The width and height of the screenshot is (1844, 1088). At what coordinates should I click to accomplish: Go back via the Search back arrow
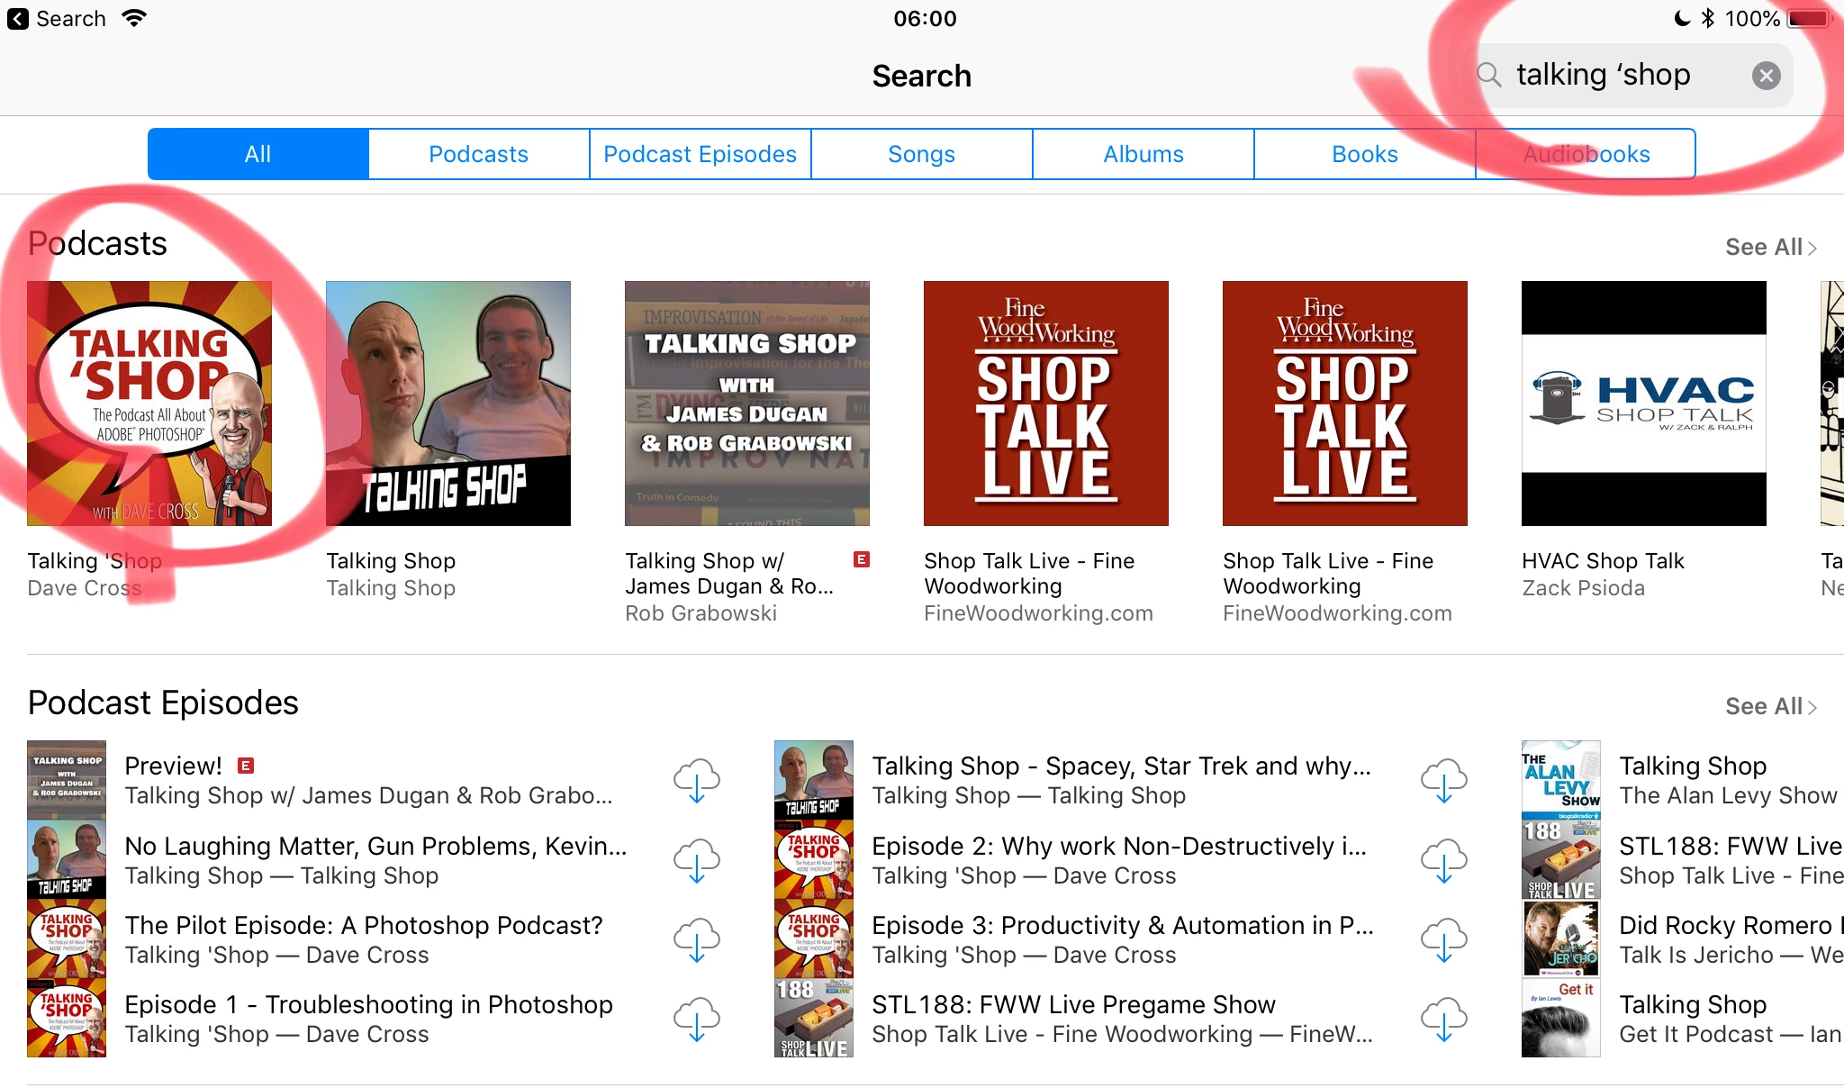(x=18, y=19)
